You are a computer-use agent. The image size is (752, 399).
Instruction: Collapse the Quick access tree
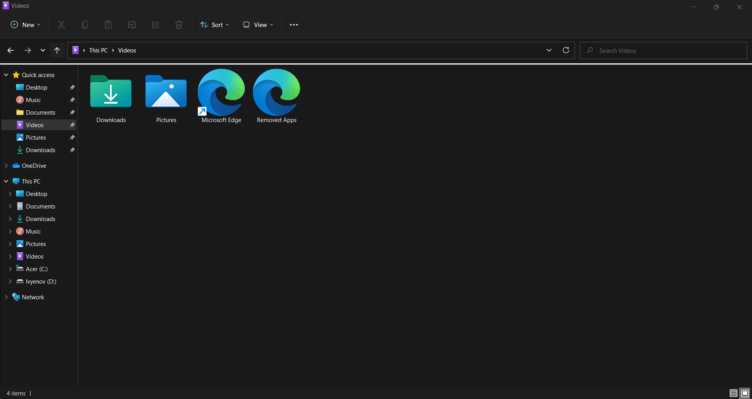click(x=6, y=75)
